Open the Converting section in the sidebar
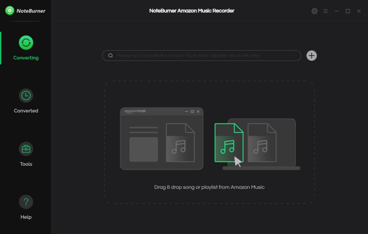Viewport: 368px width, 234px height. [x=26, y=48]
